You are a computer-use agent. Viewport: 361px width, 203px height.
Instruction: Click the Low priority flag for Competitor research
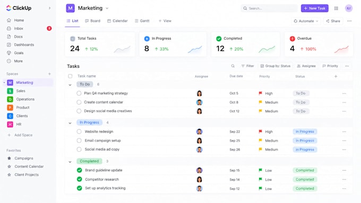[260, 179]
